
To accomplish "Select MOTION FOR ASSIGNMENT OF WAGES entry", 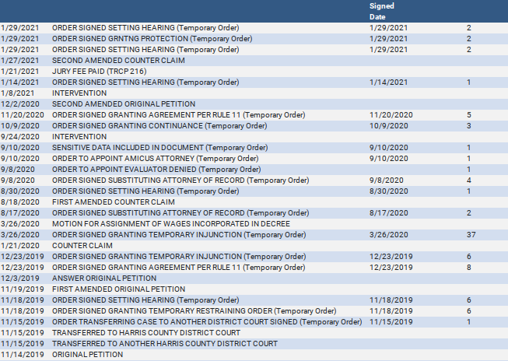I will point(171,224).
